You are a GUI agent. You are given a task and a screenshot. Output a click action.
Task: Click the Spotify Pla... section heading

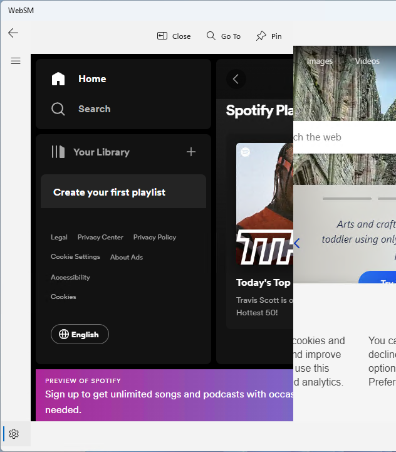pos(259,110)
